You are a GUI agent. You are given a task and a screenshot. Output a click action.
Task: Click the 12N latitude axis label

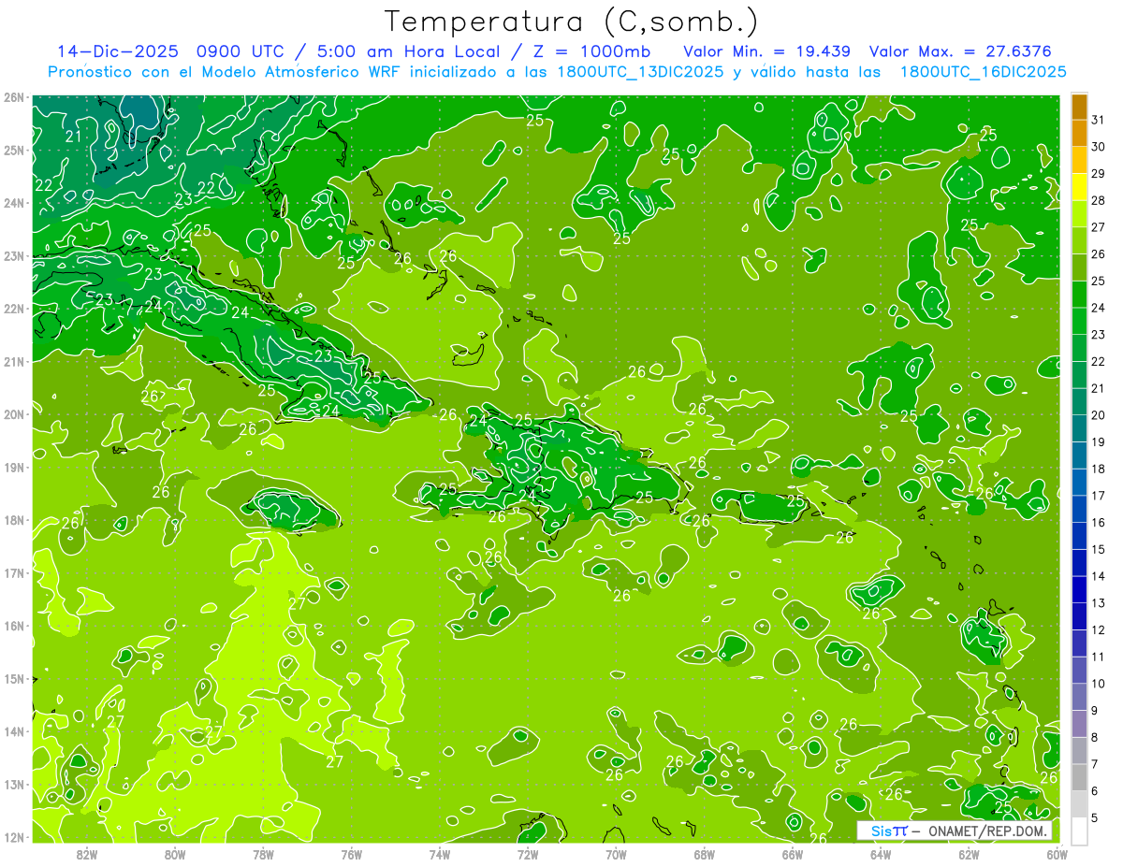14,838
